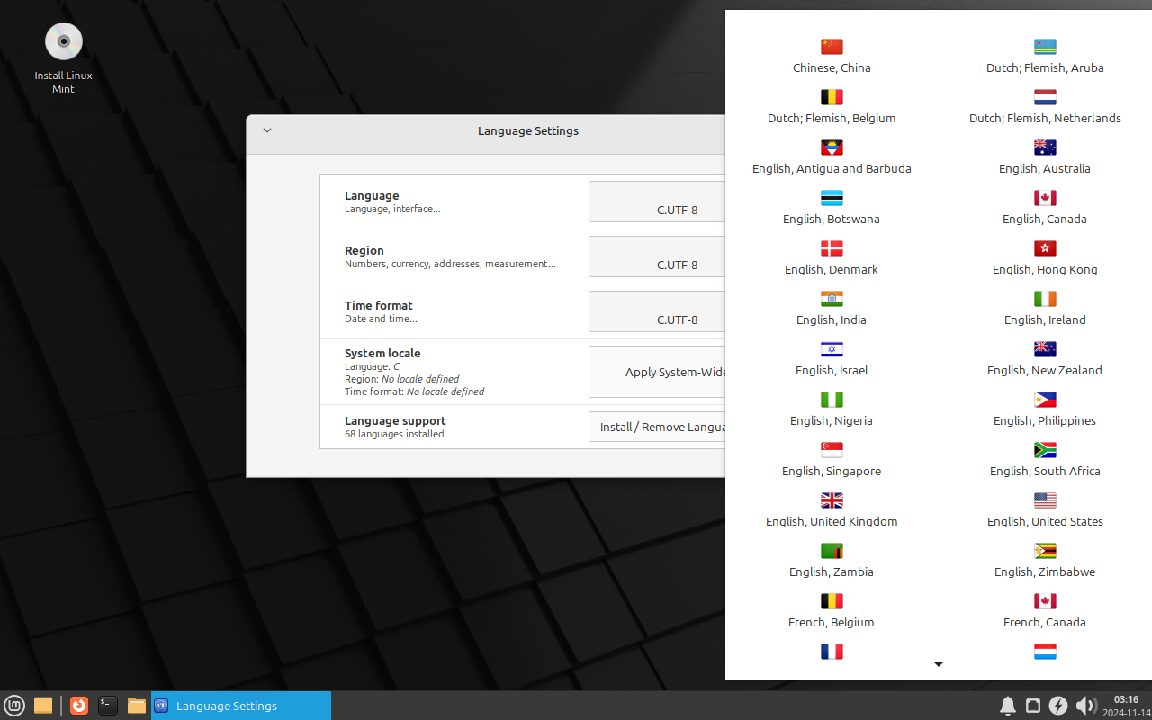Pick the Dutch; Flemish, Belgium flag
Viewport: 1152px width, 720px height.
pos(832,97)
